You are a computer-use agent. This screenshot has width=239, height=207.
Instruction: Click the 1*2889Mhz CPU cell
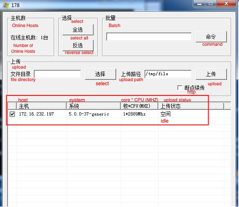pos(134,114)
